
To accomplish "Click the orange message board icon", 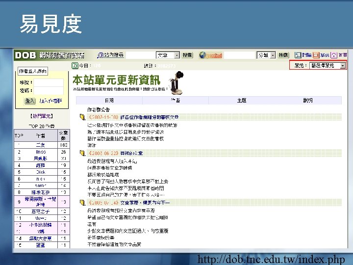I will click(316, 55).
